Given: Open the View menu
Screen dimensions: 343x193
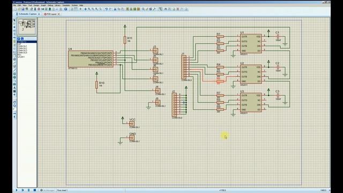Looking at the screenshot, I should coord(25,5).
